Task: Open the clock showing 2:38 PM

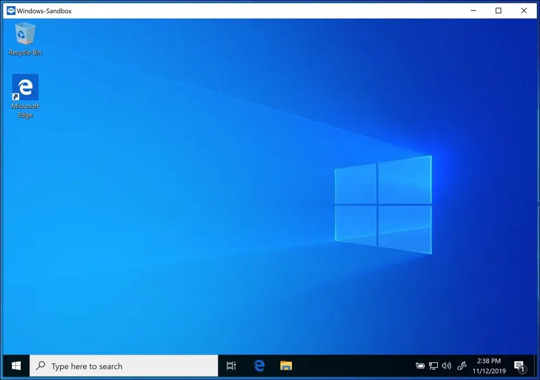Action: click(x=489, y=366)
